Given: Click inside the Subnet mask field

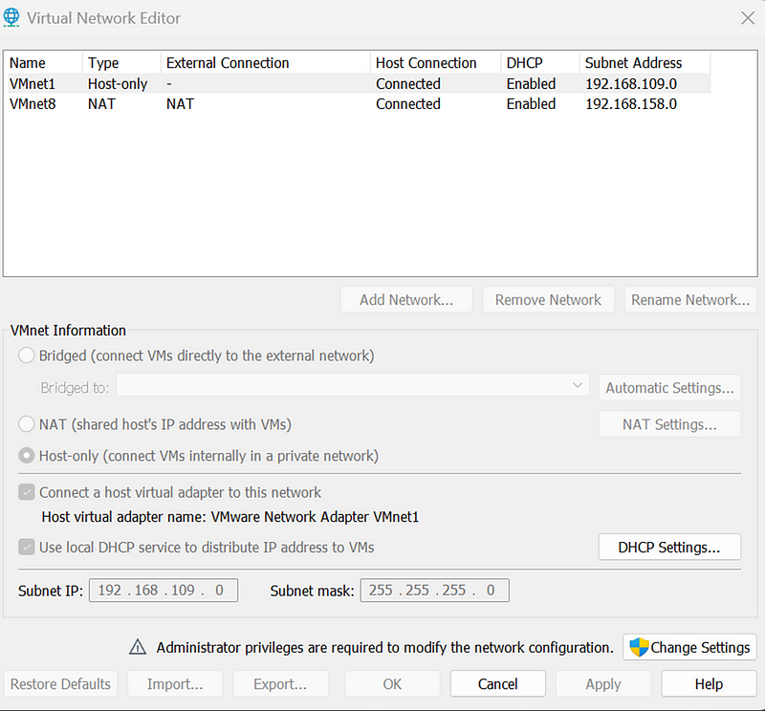Looking at the screenshot, I should click(x=435, y=591).
